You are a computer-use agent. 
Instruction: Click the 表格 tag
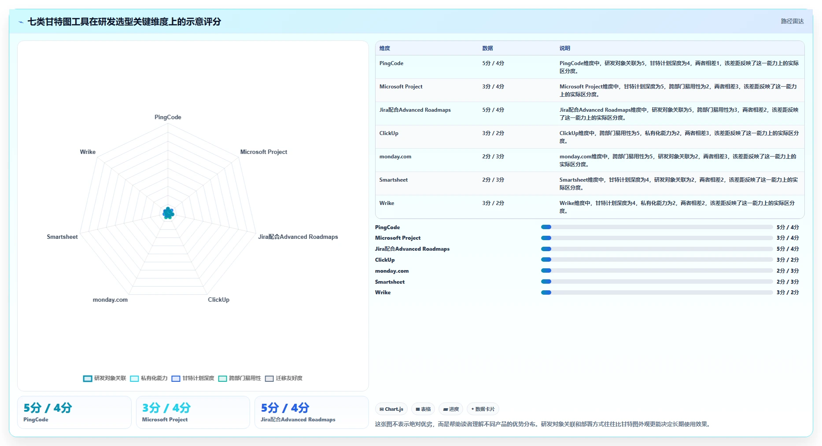tap(423, 409)
